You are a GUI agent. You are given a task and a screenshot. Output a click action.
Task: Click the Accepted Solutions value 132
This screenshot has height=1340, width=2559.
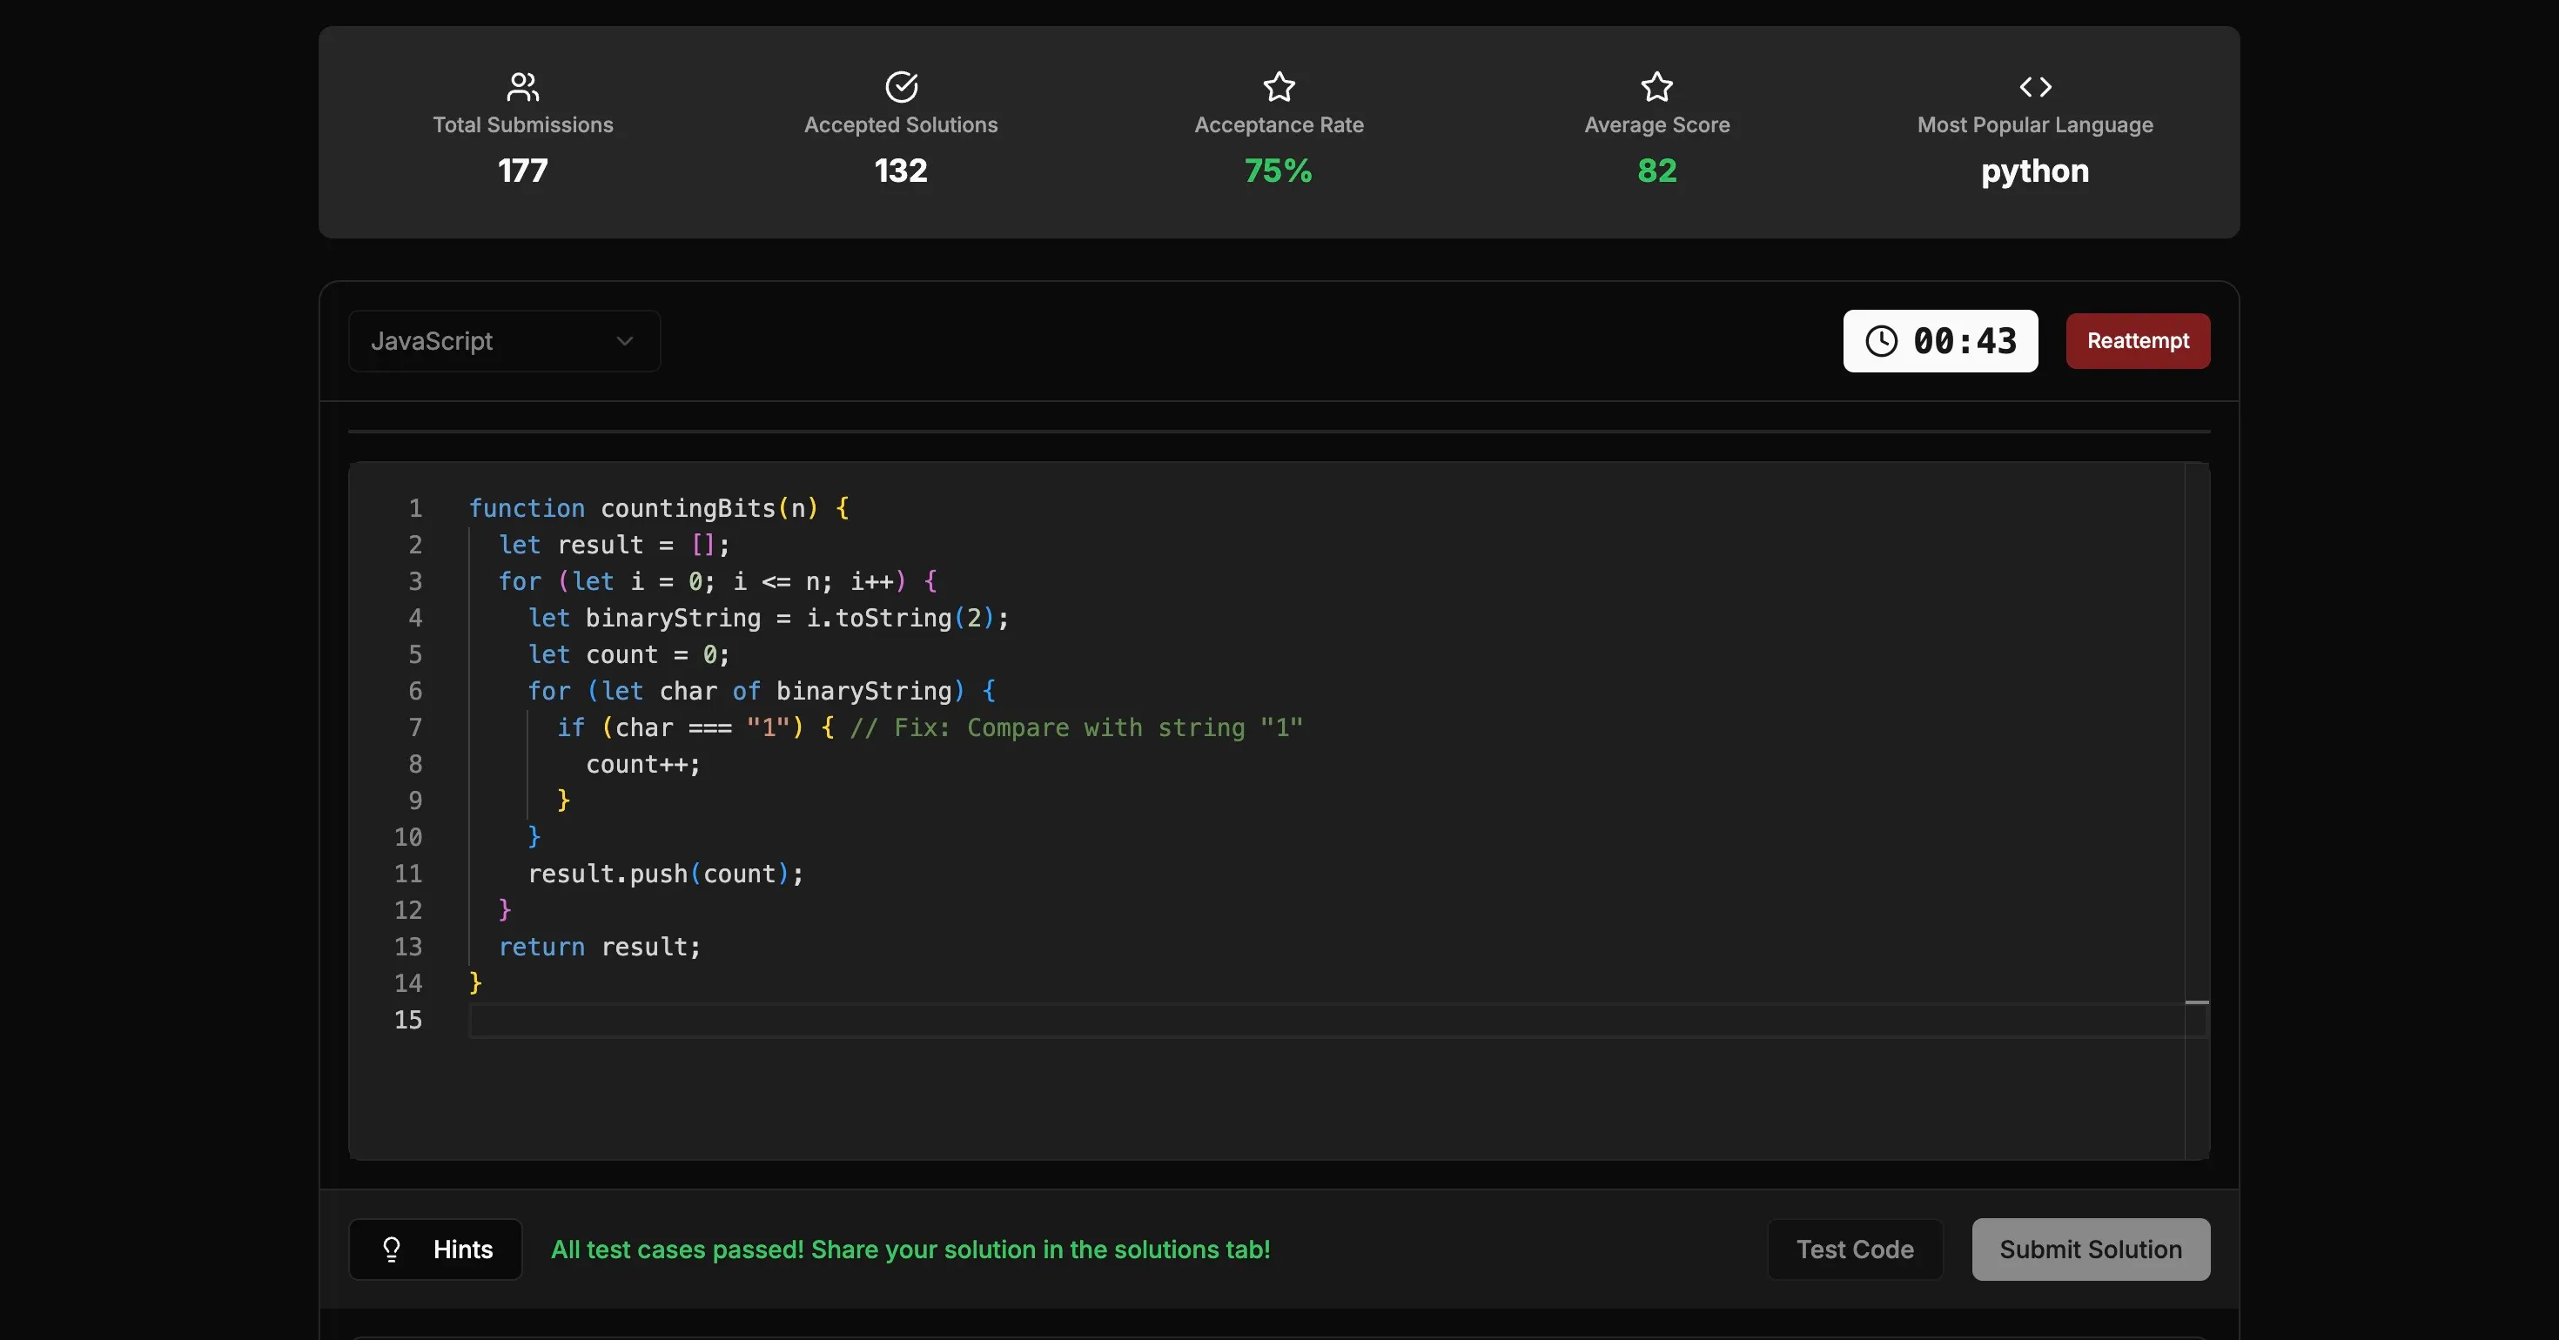click(901, 171)
